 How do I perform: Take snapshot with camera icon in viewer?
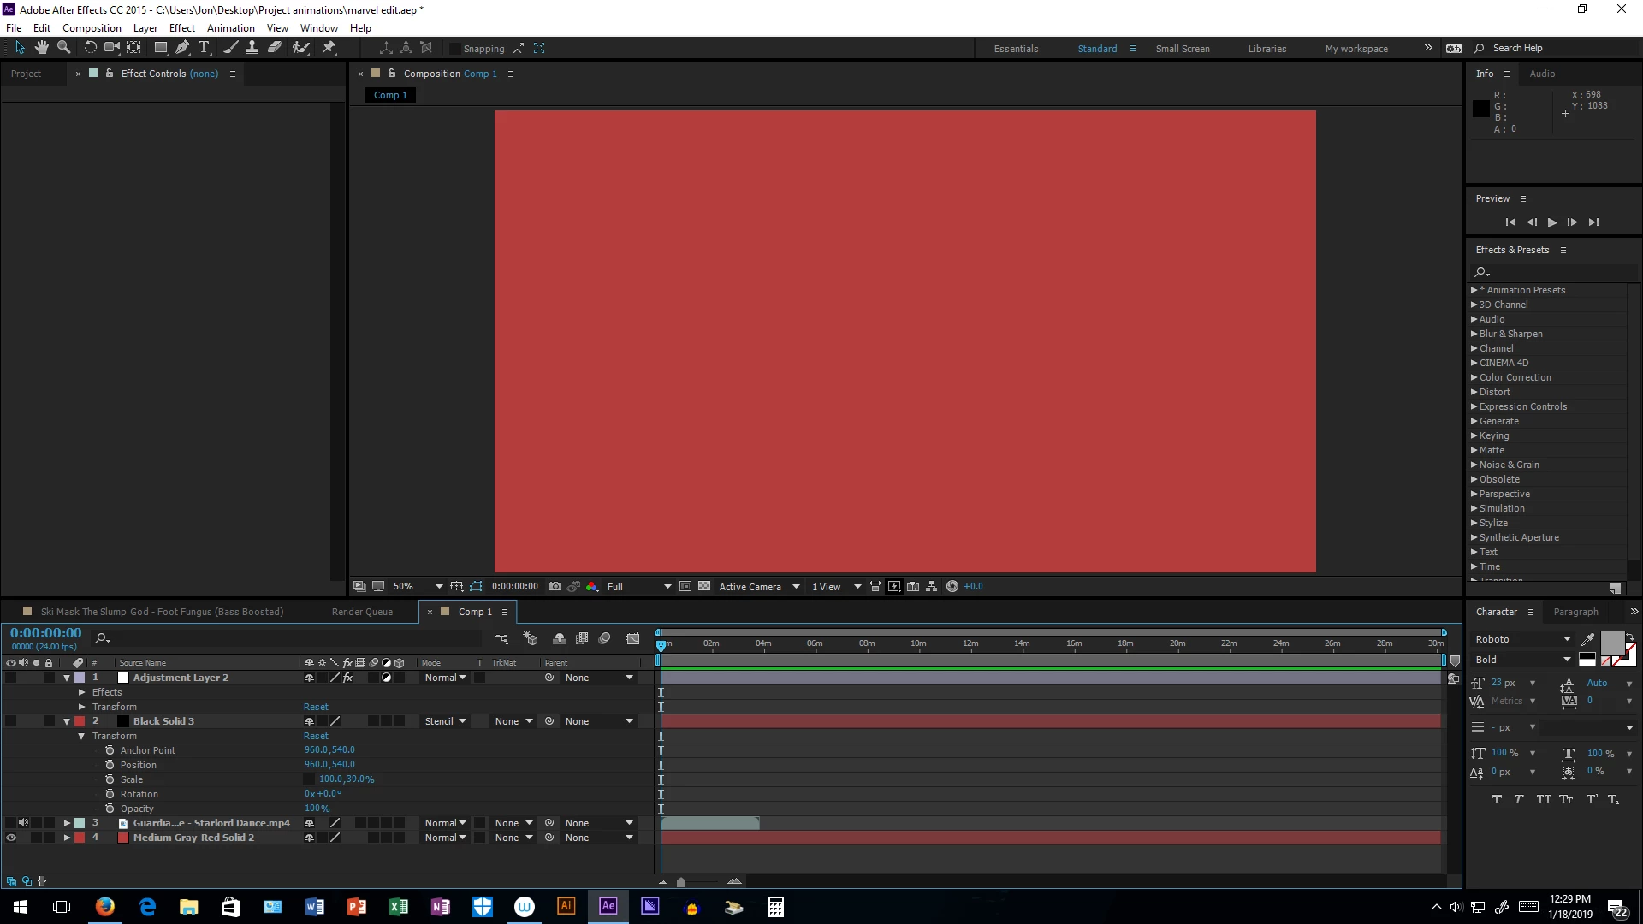click(x=555, y=587)
